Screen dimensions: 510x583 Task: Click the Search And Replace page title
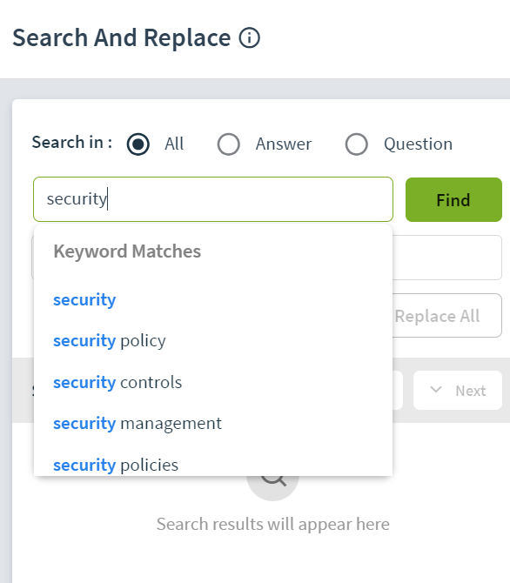[x=122, y=38]
